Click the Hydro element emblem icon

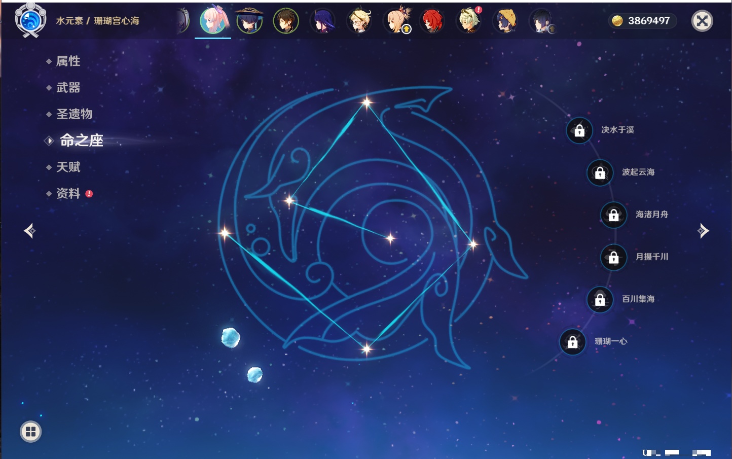[x=30, y=20]
